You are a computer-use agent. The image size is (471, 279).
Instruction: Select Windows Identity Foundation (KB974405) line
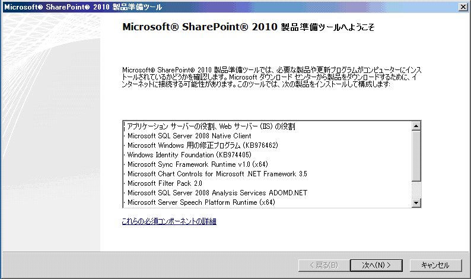tap(189, 155)
